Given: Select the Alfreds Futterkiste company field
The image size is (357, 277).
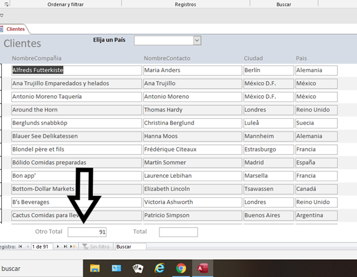Looking at the screenshot, I should tap(76, 70).
